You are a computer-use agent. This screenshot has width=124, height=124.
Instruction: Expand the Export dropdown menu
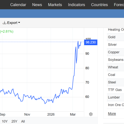(x=11, y=23)
